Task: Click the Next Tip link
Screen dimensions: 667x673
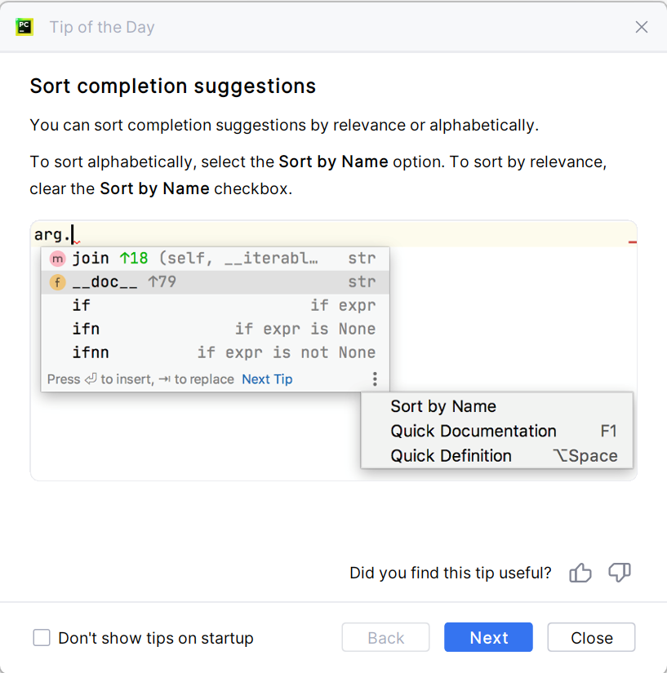Action: click(267, 379)
